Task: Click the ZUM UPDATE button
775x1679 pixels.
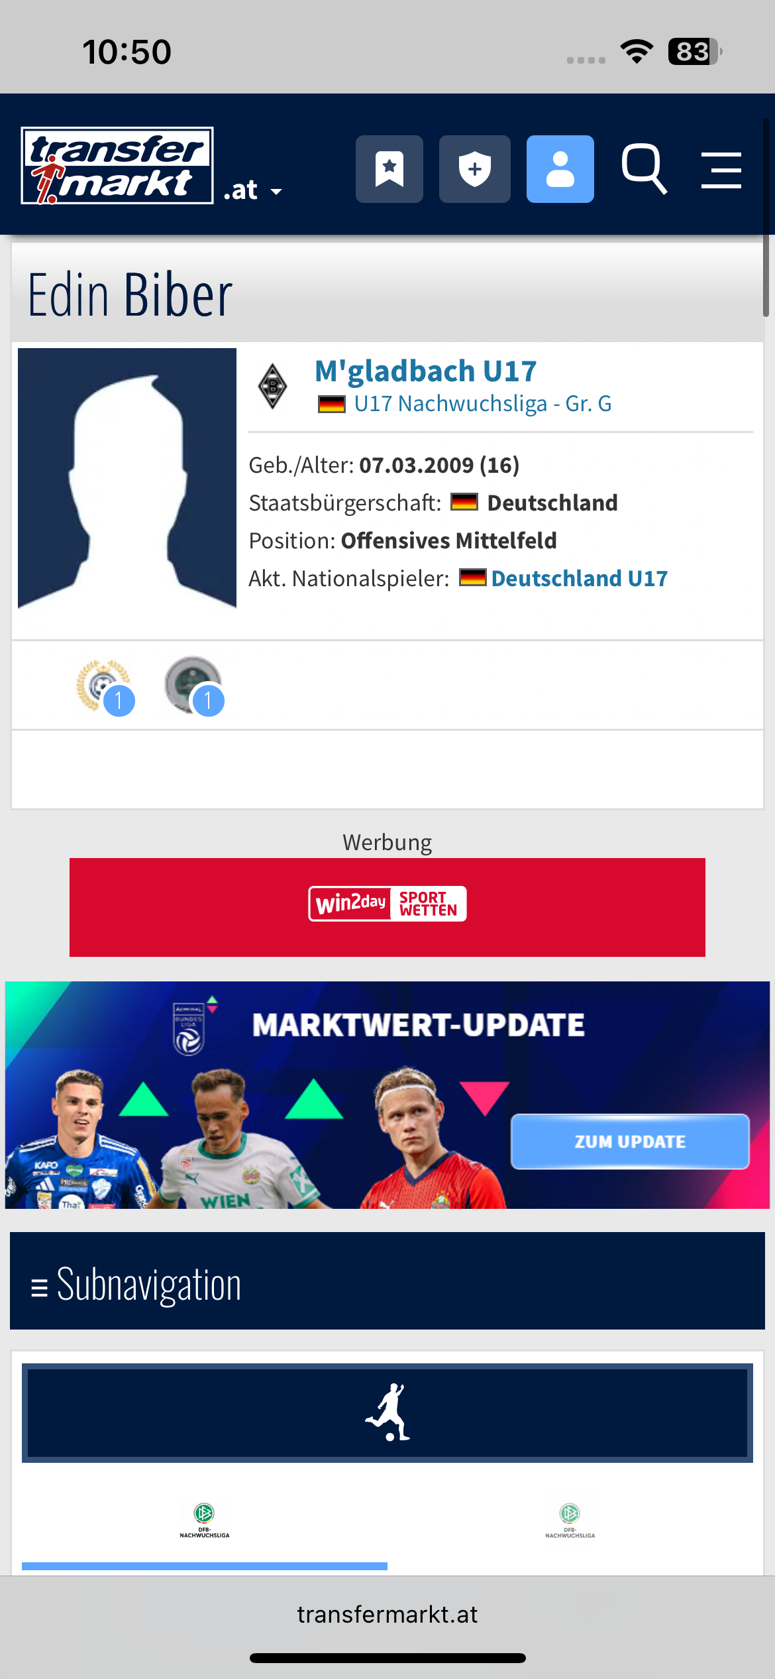Action: [630, 1141]
